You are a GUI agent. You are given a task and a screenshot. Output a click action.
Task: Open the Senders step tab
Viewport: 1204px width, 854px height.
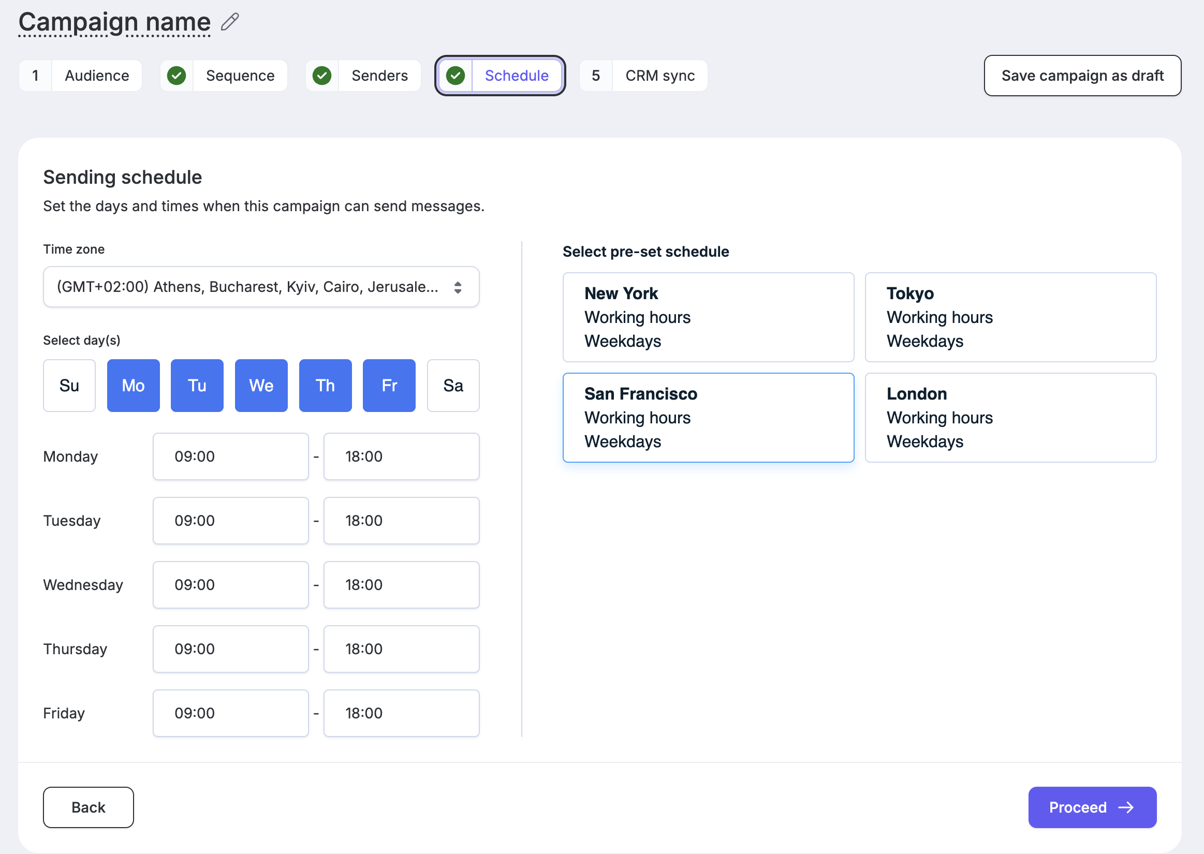coord(363,76)
